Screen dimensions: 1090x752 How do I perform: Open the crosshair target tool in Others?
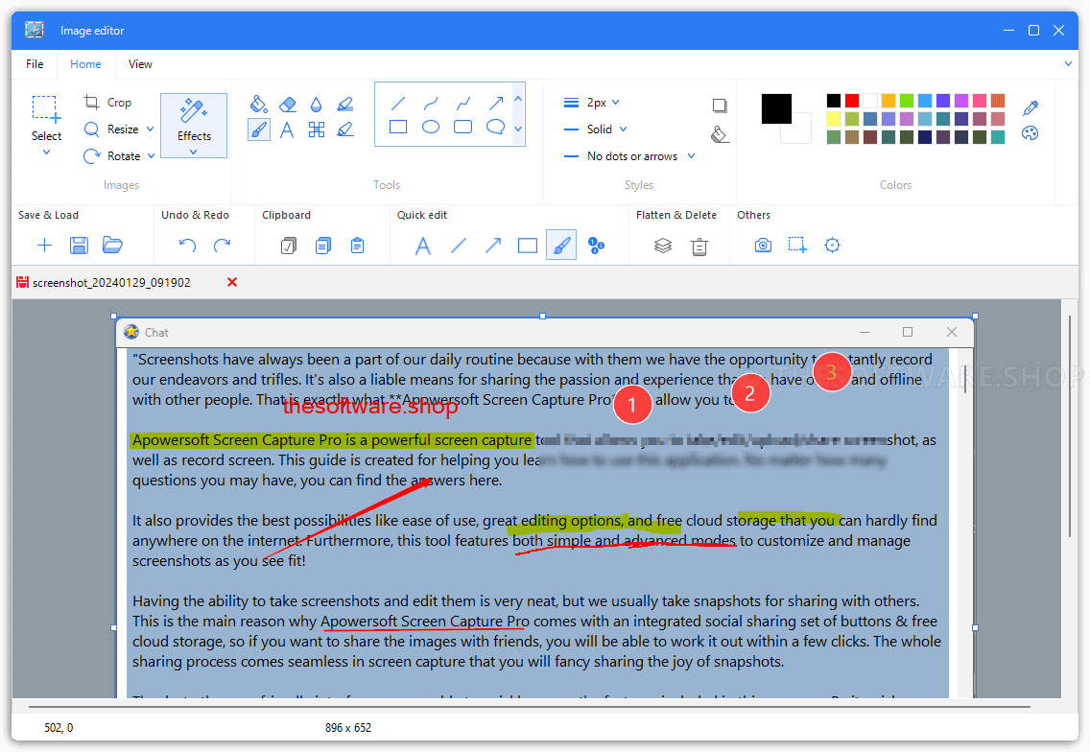pos(832,246)
